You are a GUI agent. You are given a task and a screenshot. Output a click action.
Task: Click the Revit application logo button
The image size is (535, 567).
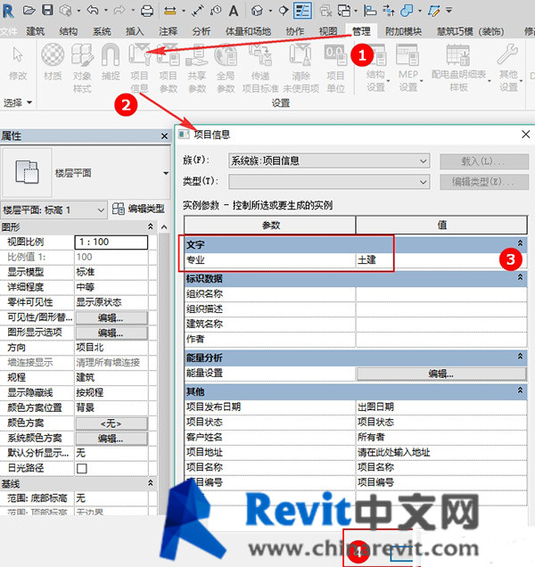tap(8, 11)
